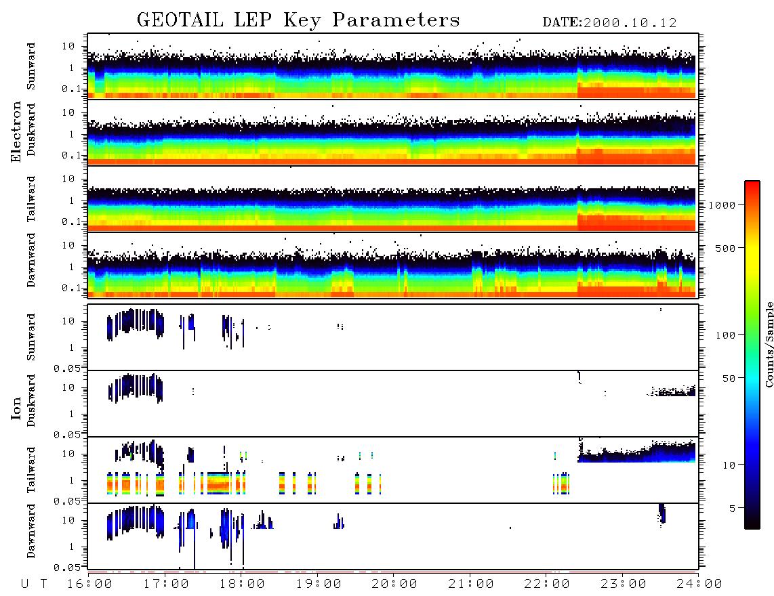Click the Electron Sunward spectrogram panel
The height and width of the screenshot is (596, 774).
click(393, 66)
